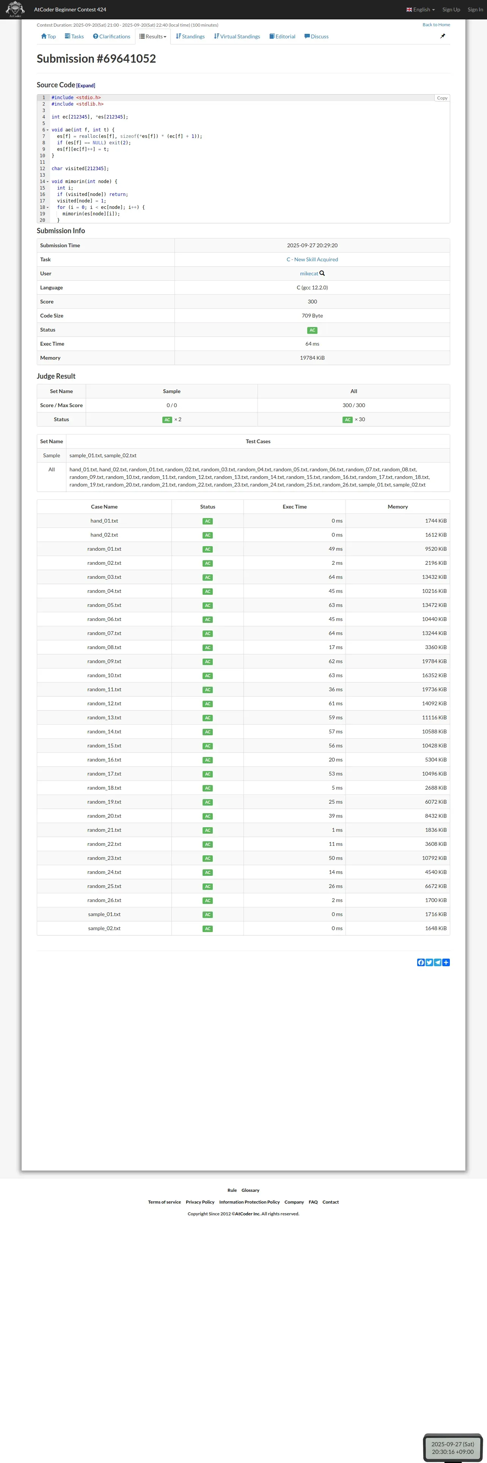The height and width of the screenshot is (1463, 487).
Task: Open user mikecat's profile
Action: pos(309,274)
